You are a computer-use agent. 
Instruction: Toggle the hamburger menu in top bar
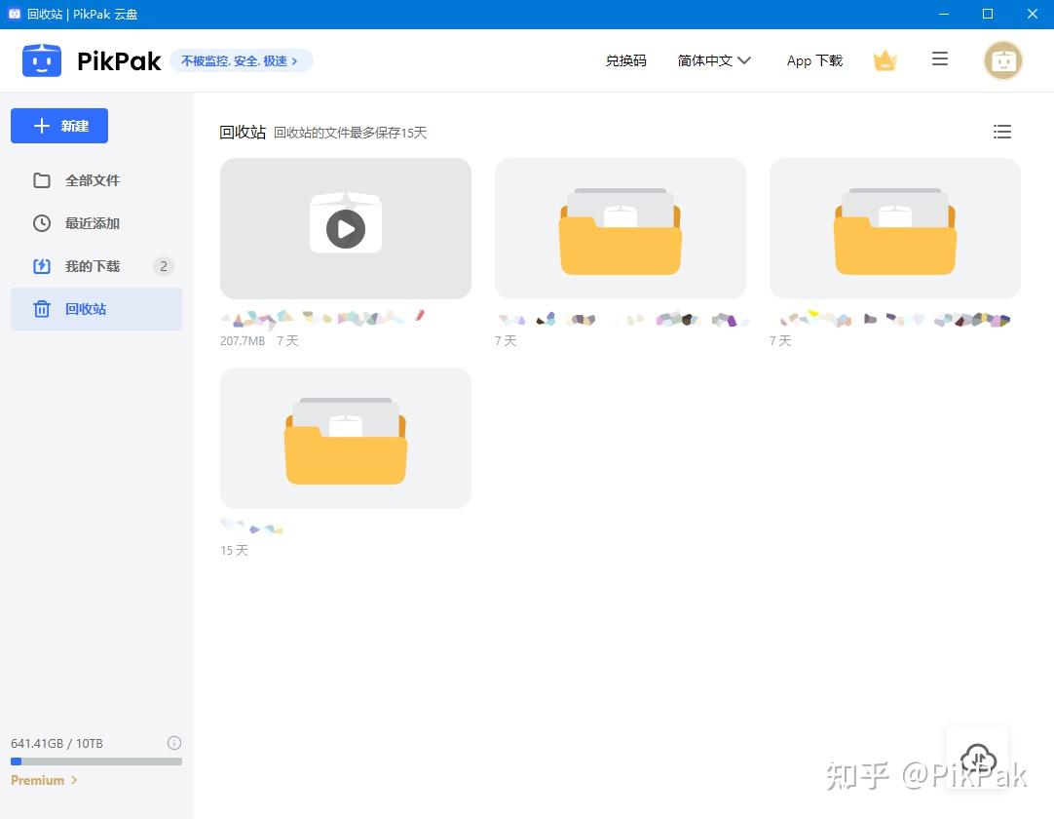tap(940, 59)
